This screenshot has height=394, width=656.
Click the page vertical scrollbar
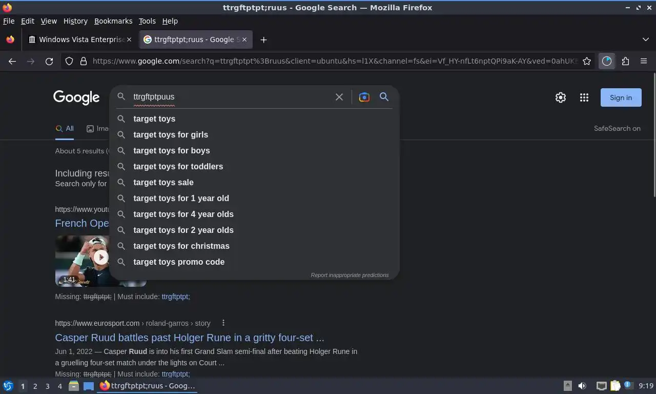click(x=653, y=134)
